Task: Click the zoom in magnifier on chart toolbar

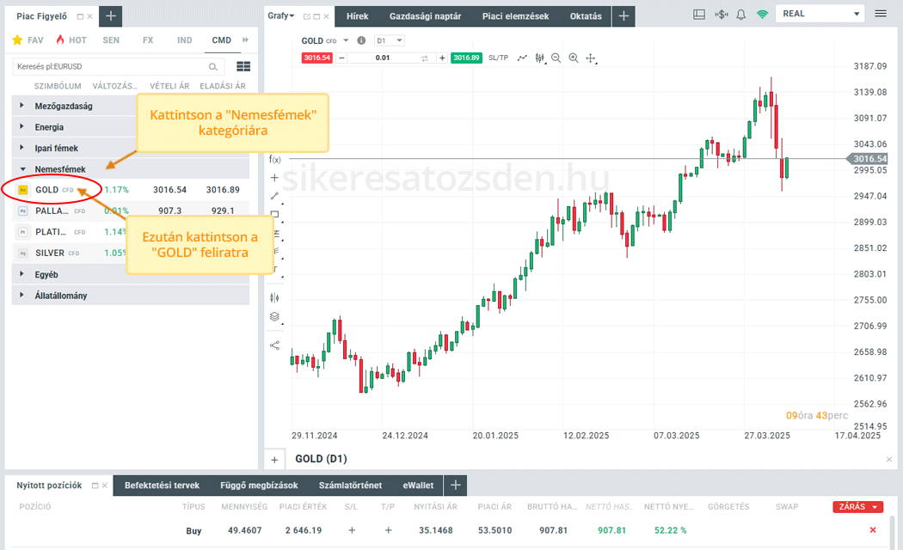Action: pos(574,58)
